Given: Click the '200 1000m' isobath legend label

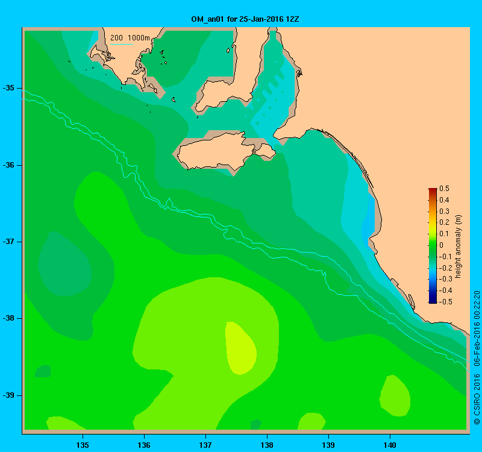Looking at the screenshot, I should [x=130, y=38].
